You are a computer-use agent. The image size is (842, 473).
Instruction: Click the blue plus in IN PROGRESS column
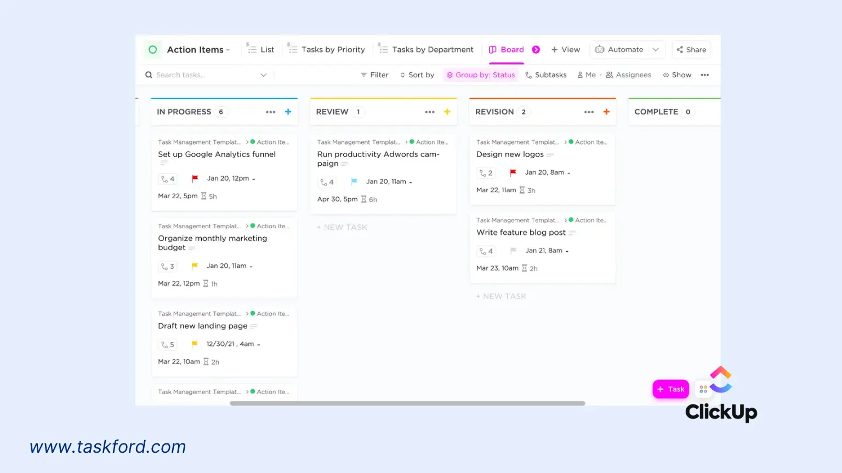pos(288,112)
